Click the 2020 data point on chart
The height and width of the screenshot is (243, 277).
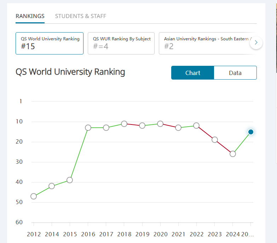pos(160,124)
